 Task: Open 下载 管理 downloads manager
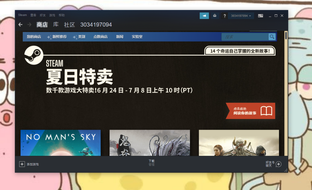click(x=151, y=163)
